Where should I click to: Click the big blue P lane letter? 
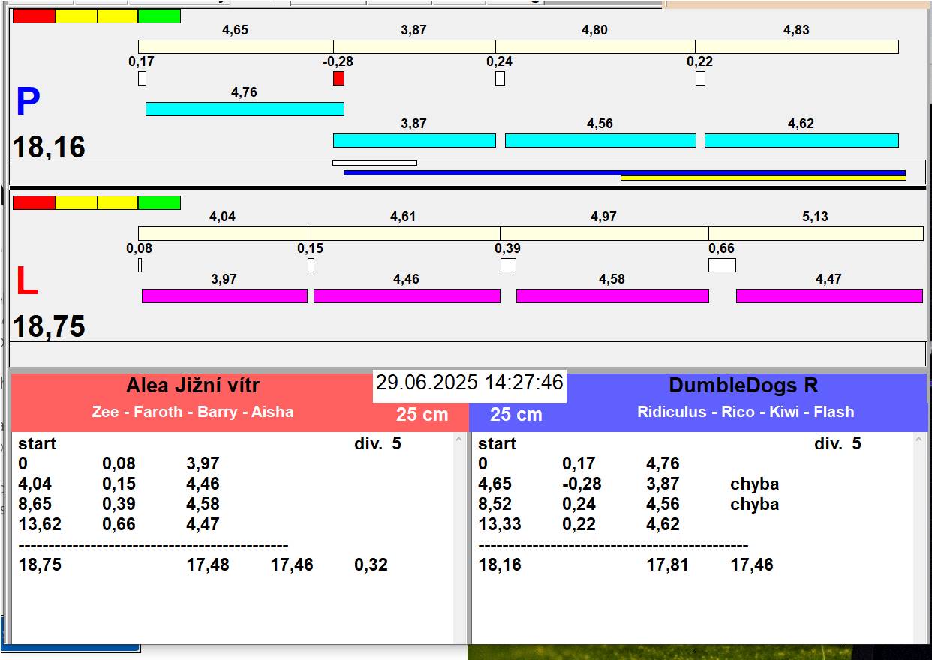point(28,103)
